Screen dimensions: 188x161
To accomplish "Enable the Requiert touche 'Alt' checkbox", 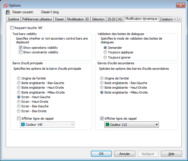I will point(12,28).
